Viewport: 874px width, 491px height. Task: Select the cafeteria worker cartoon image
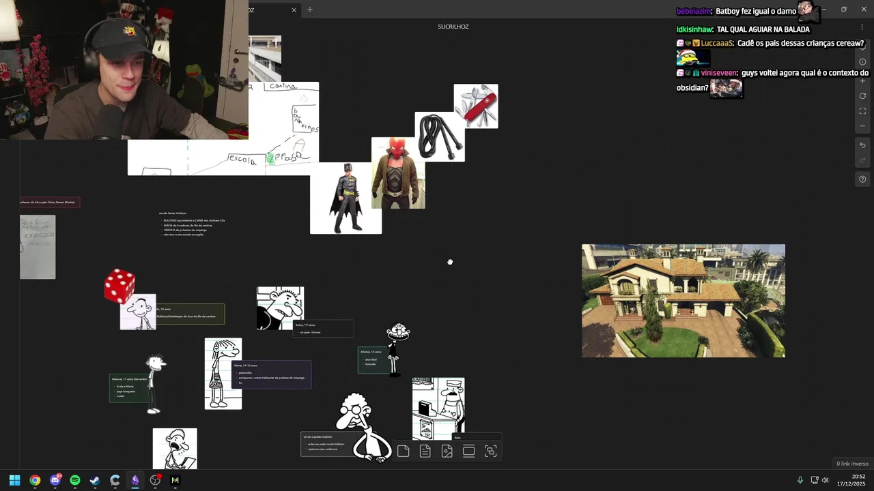[438, 408]
